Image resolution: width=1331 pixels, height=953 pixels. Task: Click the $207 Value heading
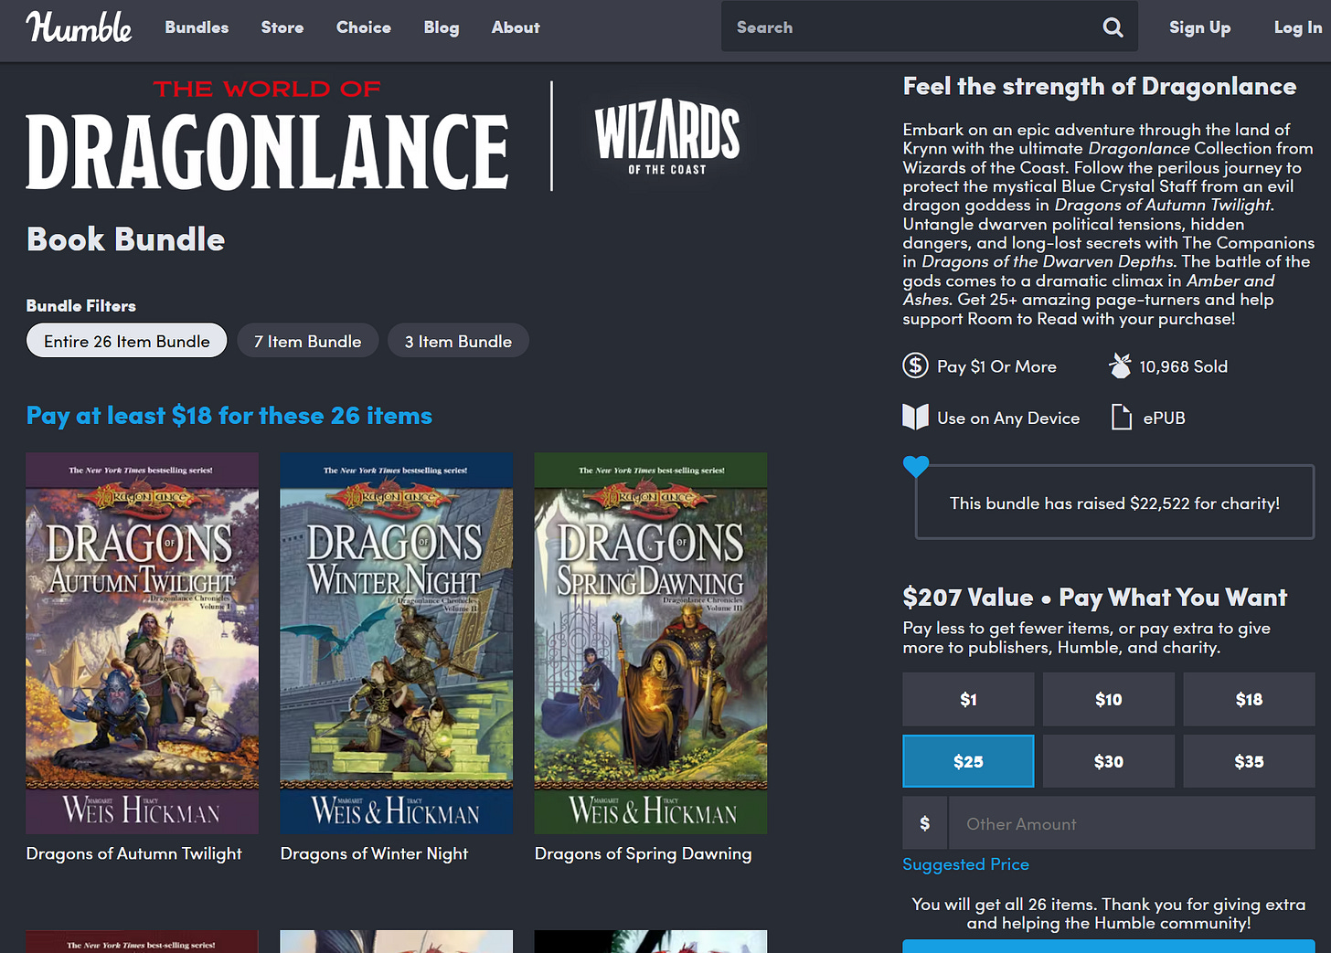point(1094,598)
